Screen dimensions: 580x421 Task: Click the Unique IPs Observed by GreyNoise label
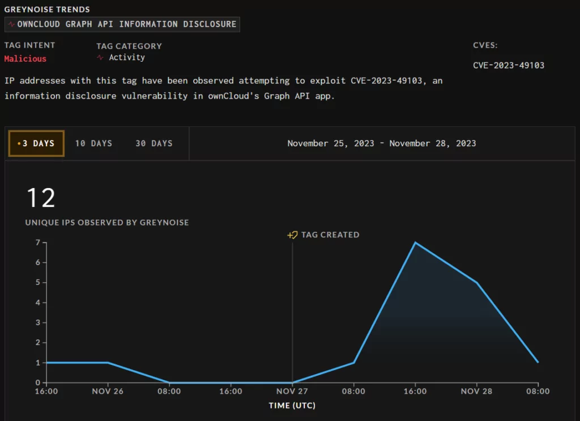pyautogui.click(x=107, y=222)
